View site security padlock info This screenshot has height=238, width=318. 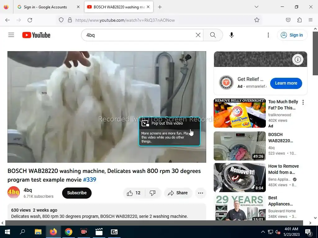70,20
